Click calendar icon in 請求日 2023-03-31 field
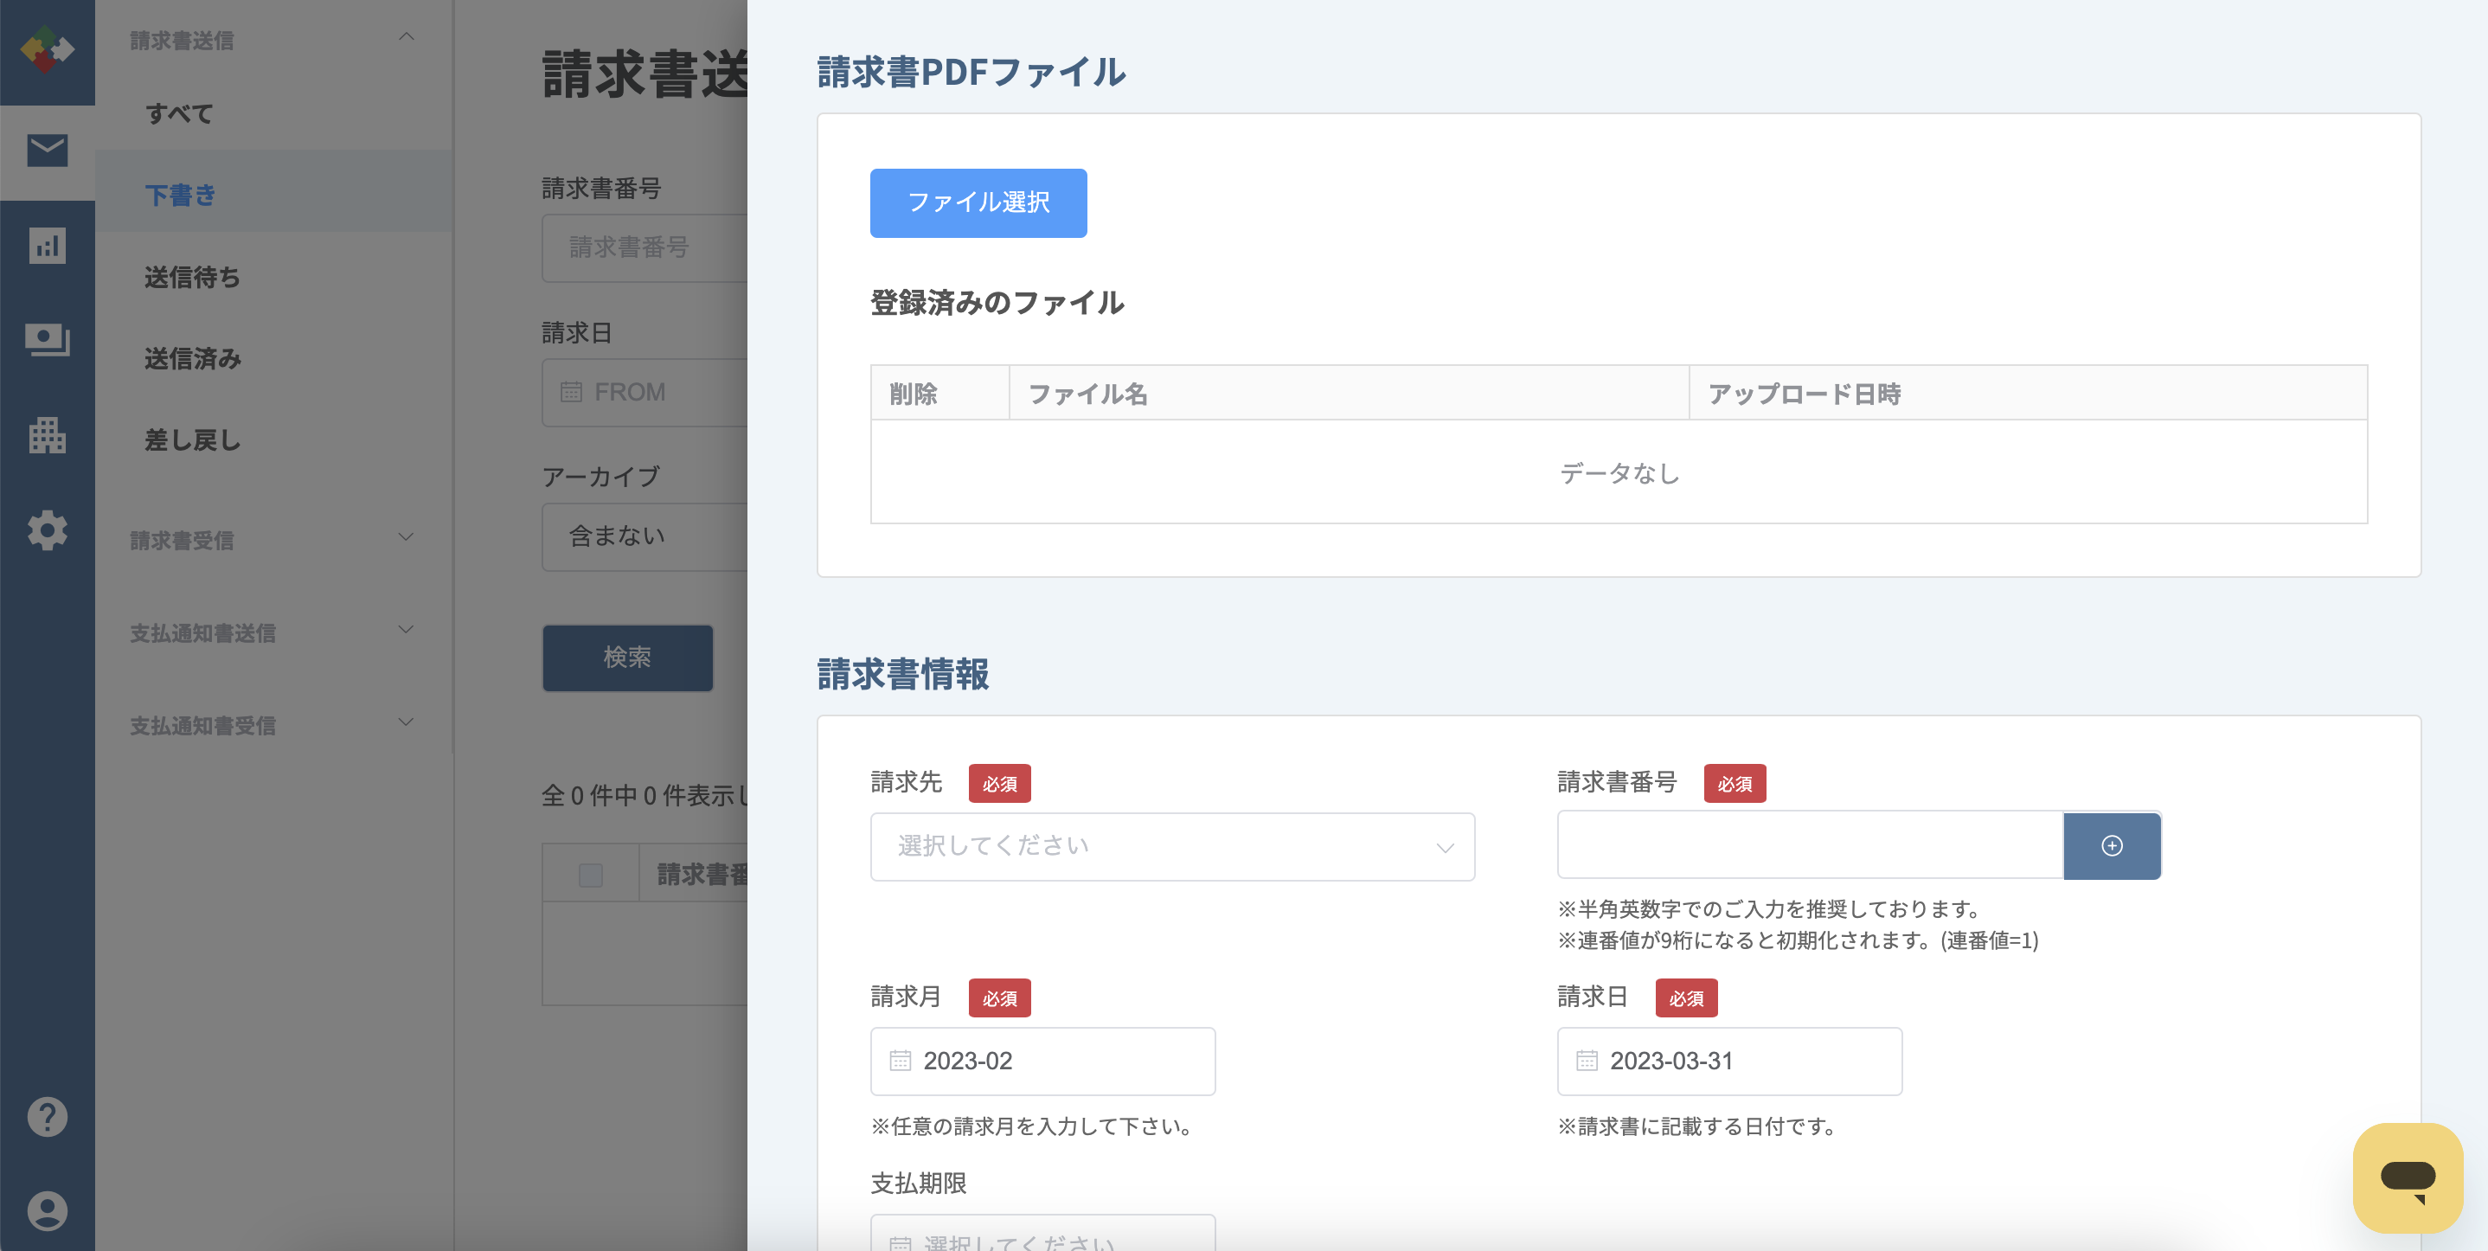The image size is (2488, 1251). click(x=1587, y=1061)
